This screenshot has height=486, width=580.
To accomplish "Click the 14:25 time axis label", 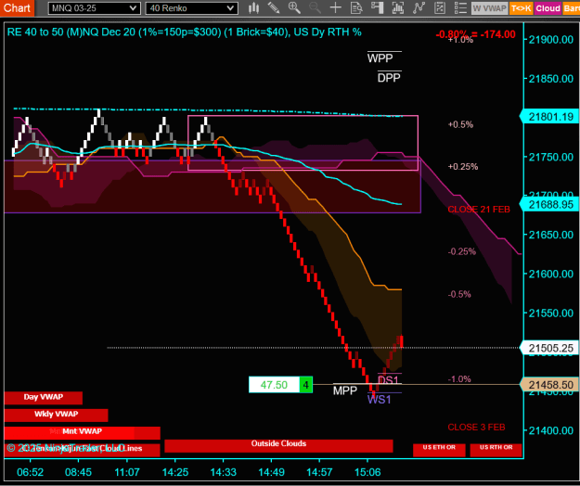I will click(x=175, y=472).
